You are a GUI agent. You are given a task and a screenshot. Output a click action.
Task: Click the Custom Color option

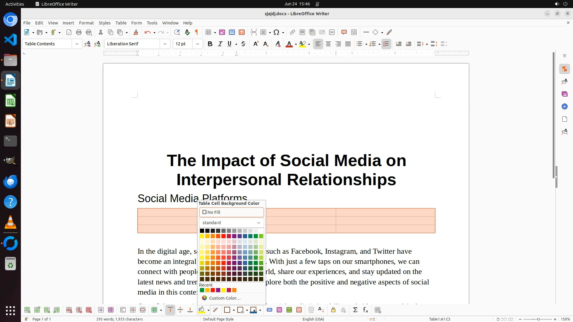click(x=224, y=298)
